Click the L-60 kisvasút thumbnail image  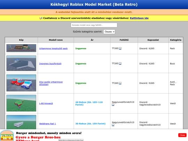pyautogui.click(x=21, y=103)
